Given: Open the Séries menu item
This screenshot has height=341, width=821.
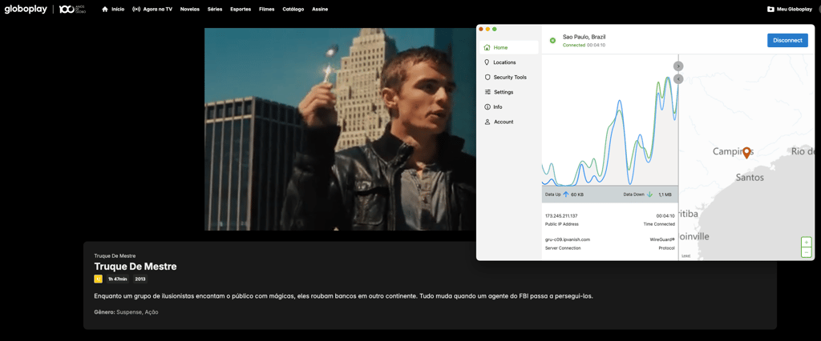Looking at the screenshot, I should pos(215,10).
